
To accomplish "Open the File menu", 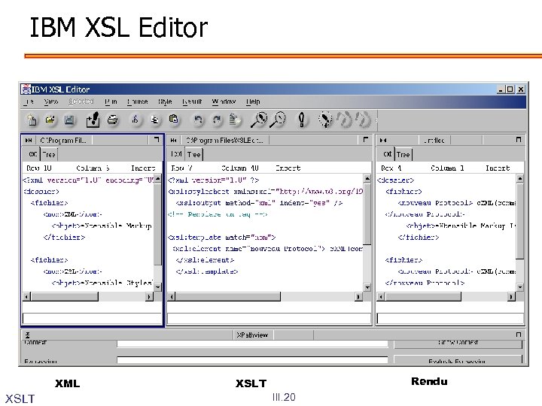I will click(30, 101).
